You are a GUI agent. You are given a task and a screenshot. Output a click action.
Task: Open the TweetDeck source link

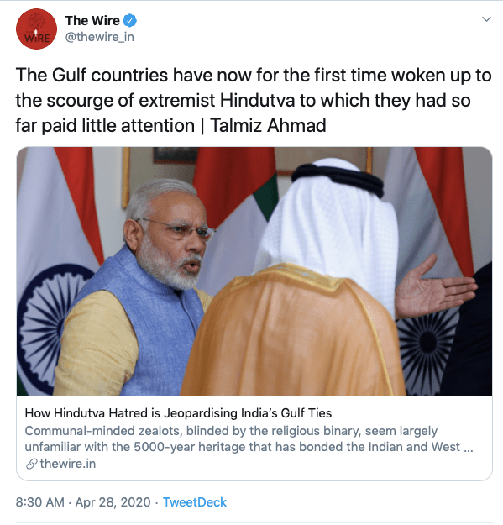pyautogui.click(x=195, y=502)
